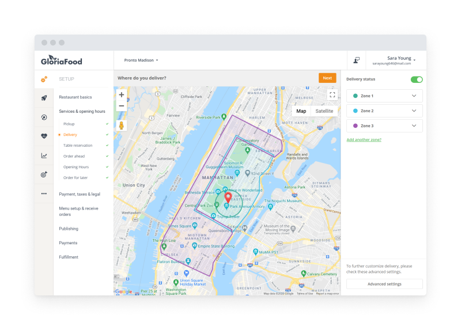The image size is (461, 334).
Task: Open Restaurant basics section
Action: [x=75, y=97]
